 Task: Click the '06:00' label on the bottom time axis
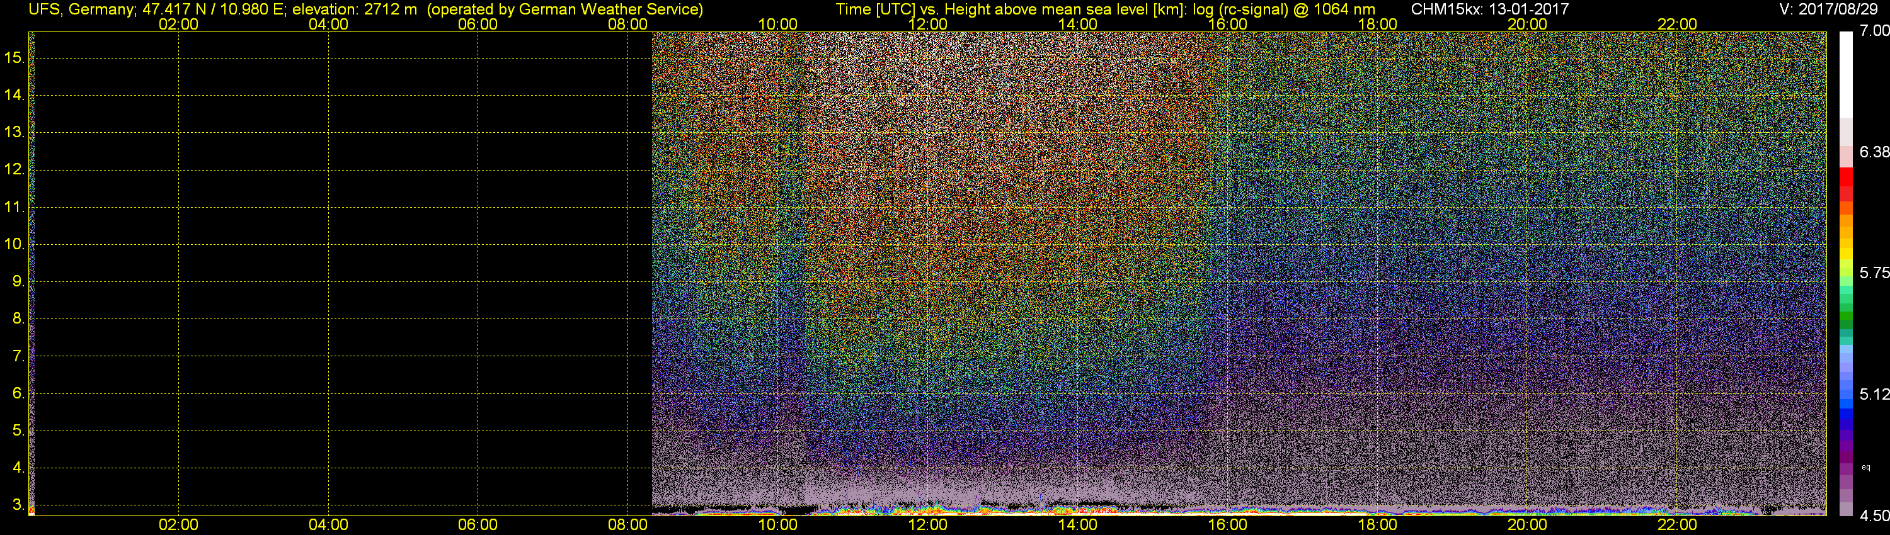(478, 525)
